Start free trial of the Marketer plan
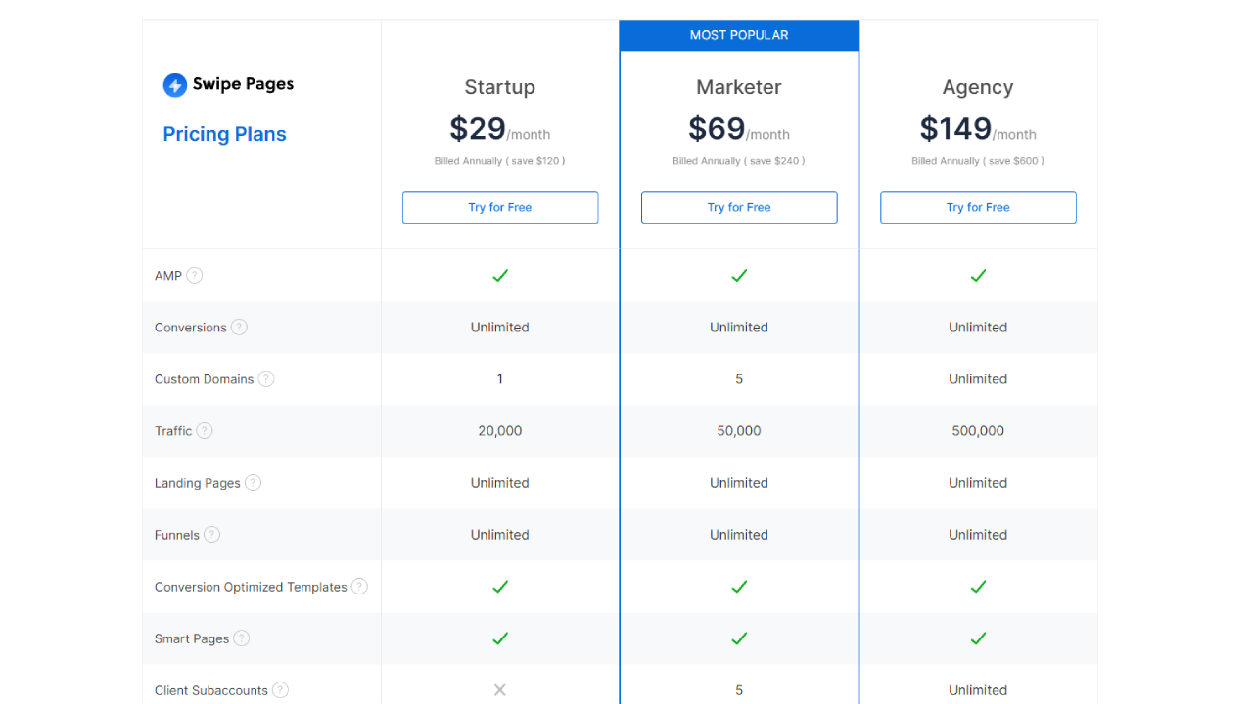Screen dimensions: 1253x704 tap(739, 207)
